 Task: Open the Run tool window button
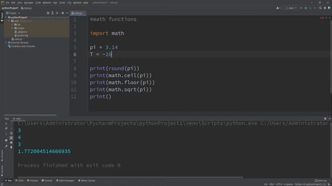click(8, 180)
